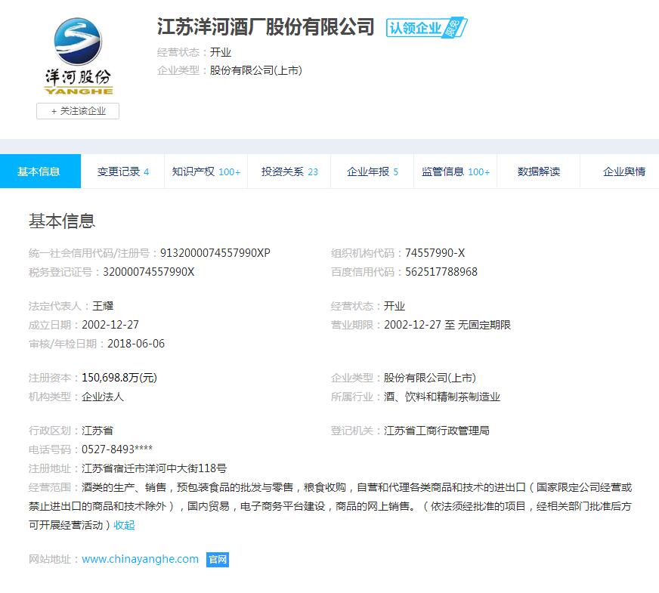Click industry value 酒、饮料和精制茶制造业
The image size is (659, 593).
click(442, 397)
